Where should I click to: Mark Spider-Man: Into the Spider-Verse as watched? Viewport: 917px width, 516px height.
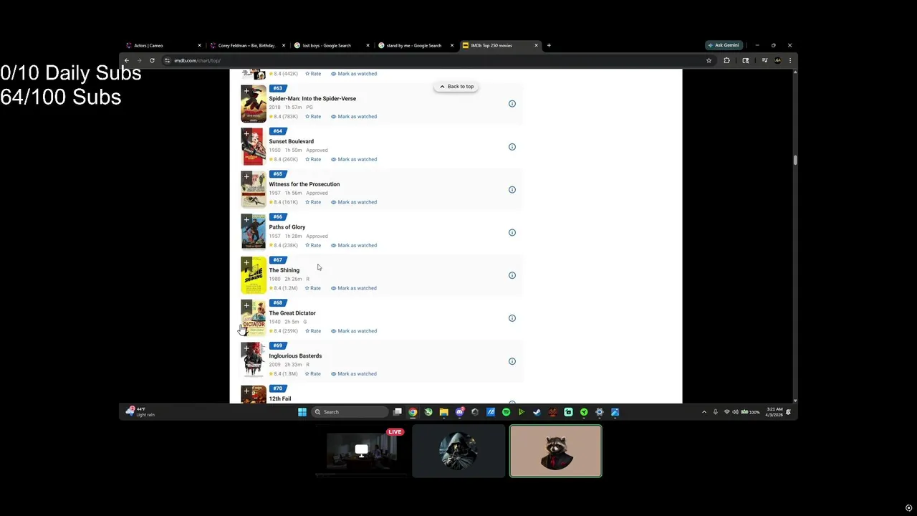[x=354, y=116]
